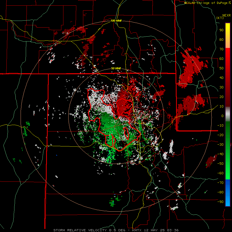232x232 pixels.
Task: Click the 100 NMI range ring label
Action: (x=116, y=21)
